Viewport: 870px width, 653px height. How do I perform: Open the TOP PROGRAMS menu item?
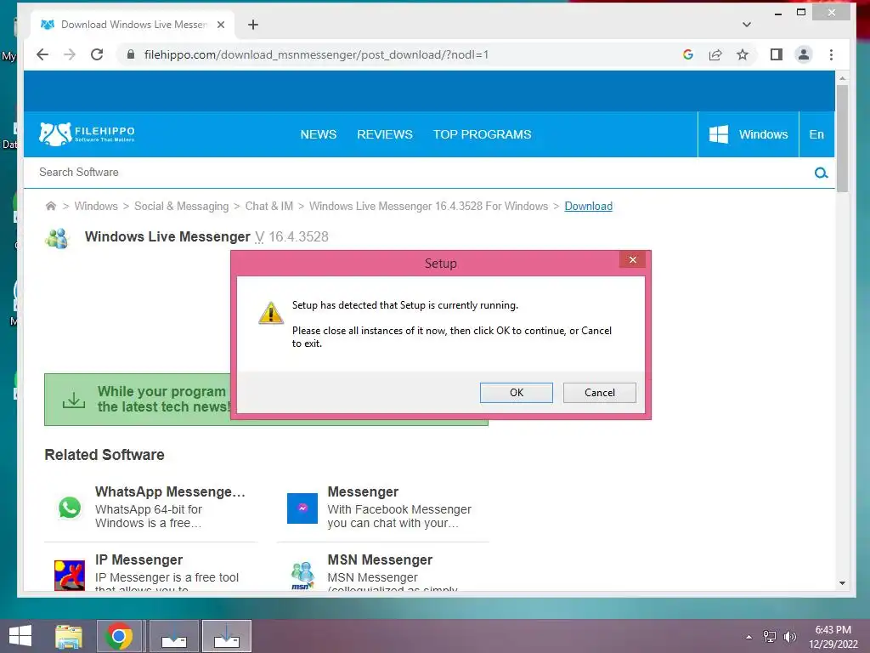[483, 134]
